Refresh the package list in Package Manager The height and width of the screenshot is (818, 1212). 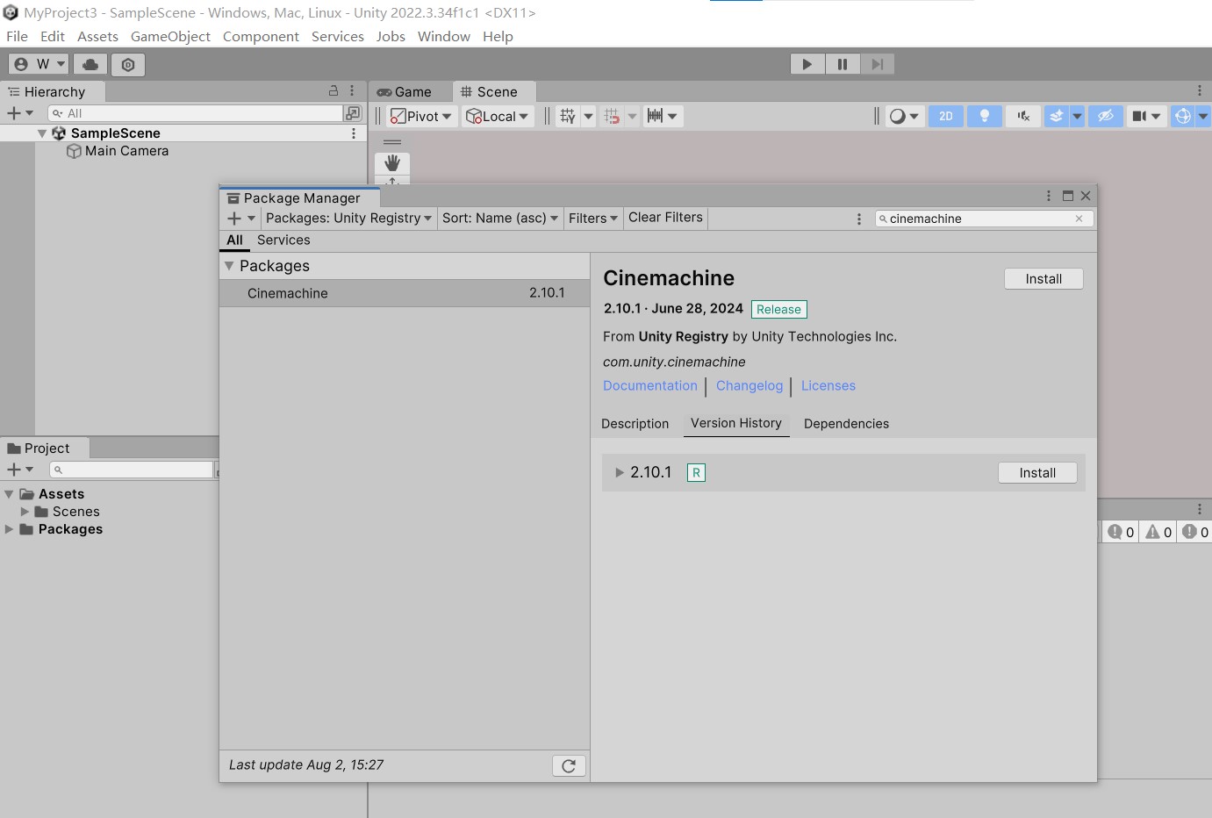569,765
